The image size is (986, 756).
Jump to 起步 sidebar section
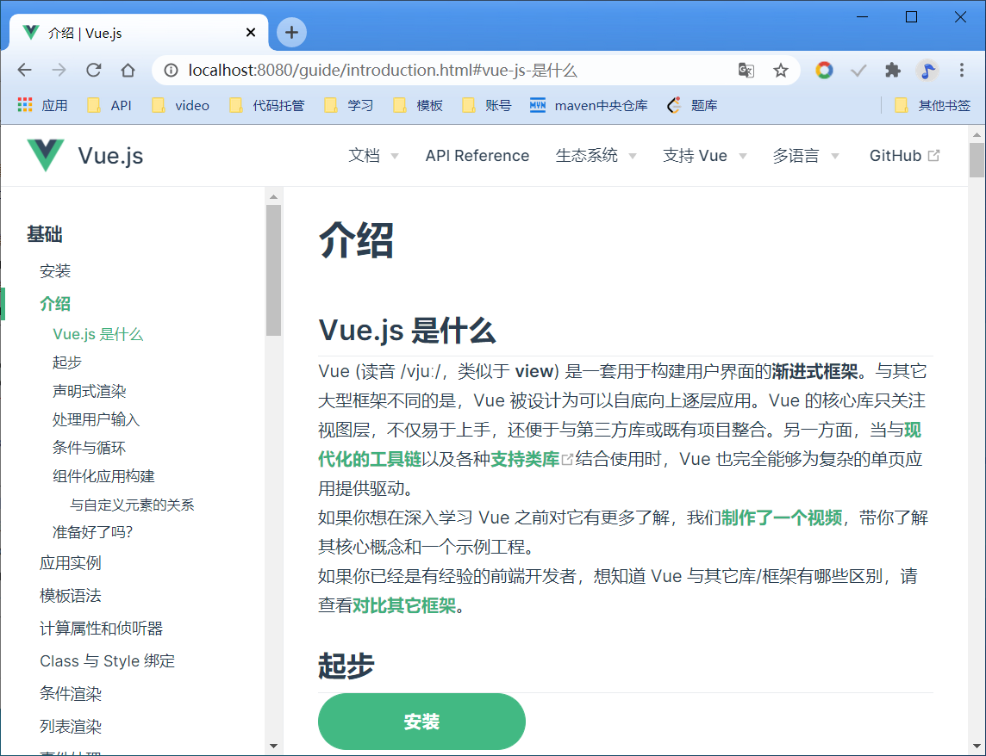[66, 362]
